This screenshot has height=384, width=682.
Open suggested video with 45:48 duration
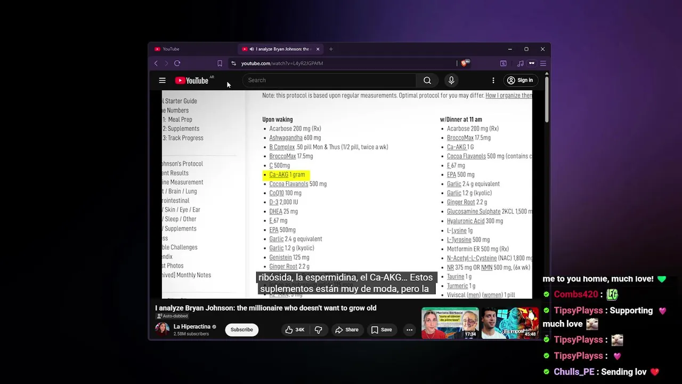click(510, 323)
